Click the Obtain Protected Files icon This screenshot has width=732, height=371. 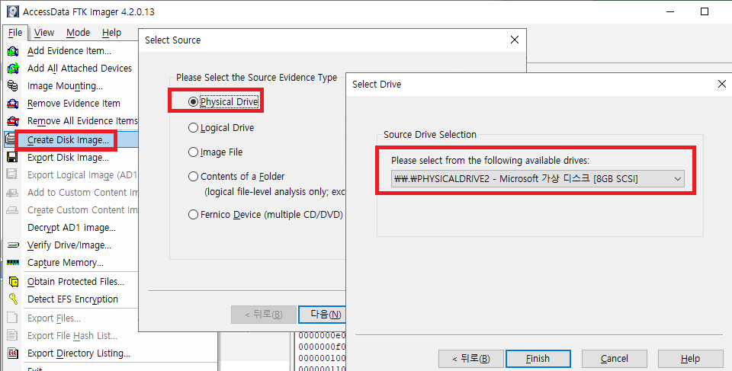coord(12,282)
